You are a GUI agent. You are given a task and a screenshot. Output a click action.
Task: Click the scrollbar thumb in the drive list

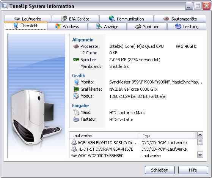point(200,142)
